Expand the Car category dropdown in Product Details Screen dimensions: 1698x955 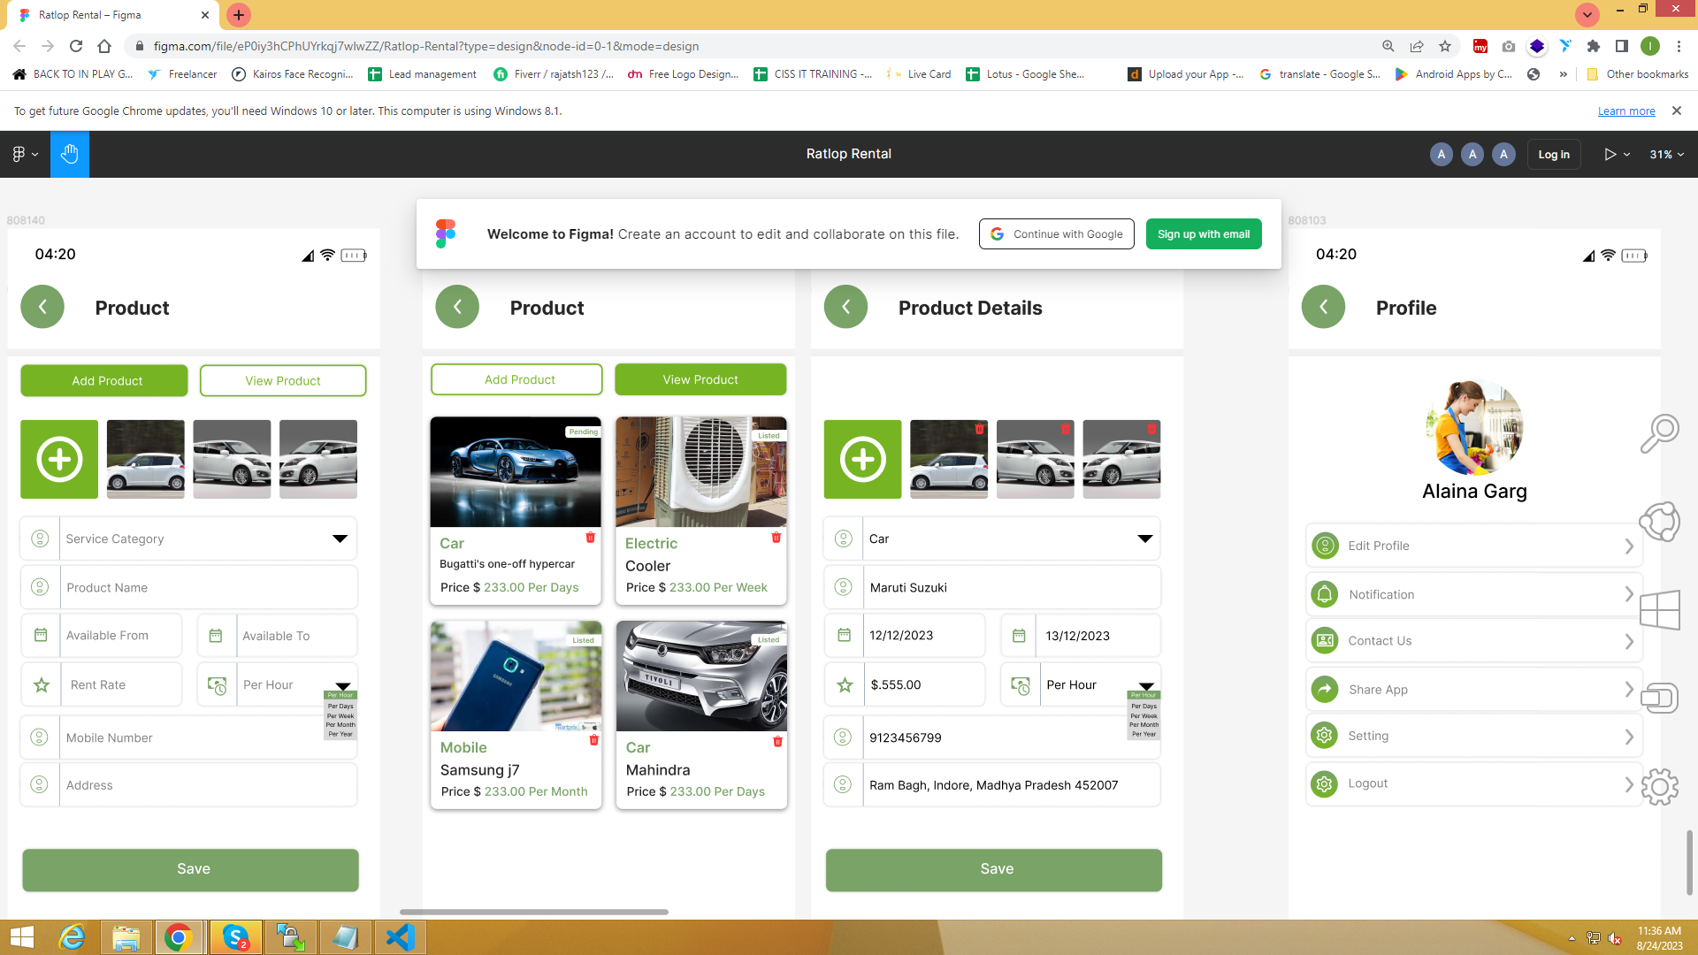[x=1144, y=539]
